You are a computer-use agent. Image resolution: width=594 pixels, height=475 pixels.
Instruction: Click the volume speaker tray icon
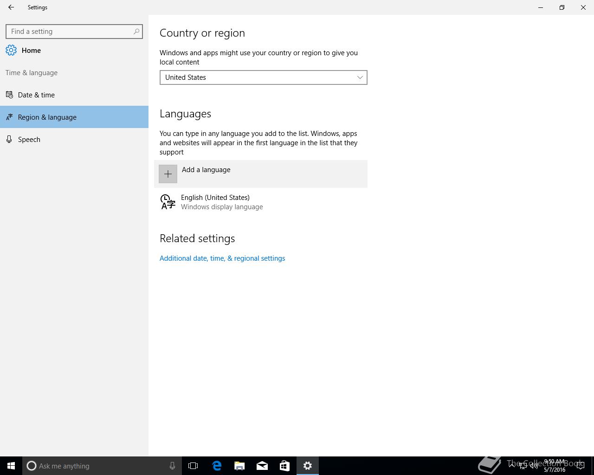pos(534,466)
